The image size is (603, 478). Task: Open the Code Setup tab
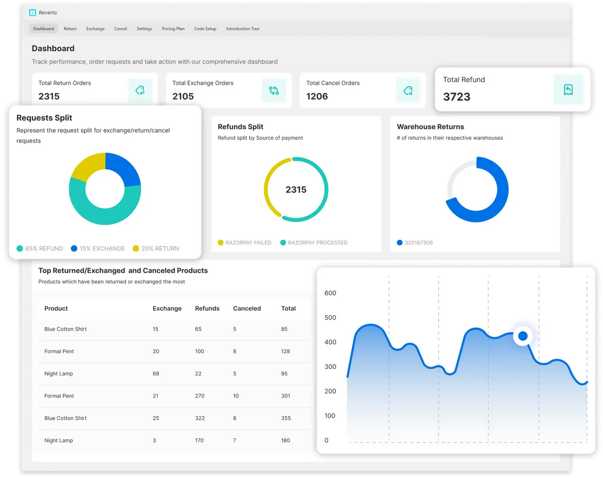point(206,29)
